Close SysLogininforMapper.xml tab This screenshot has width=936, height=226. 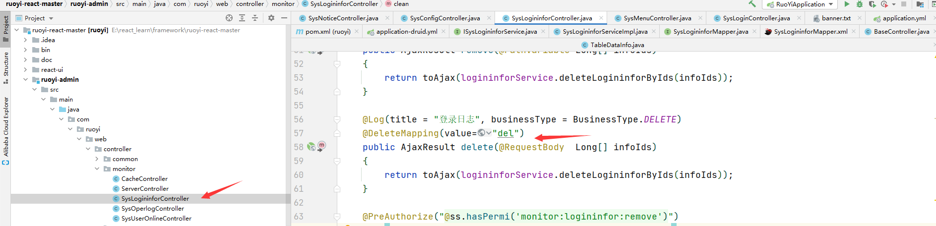tap(854, 31)
